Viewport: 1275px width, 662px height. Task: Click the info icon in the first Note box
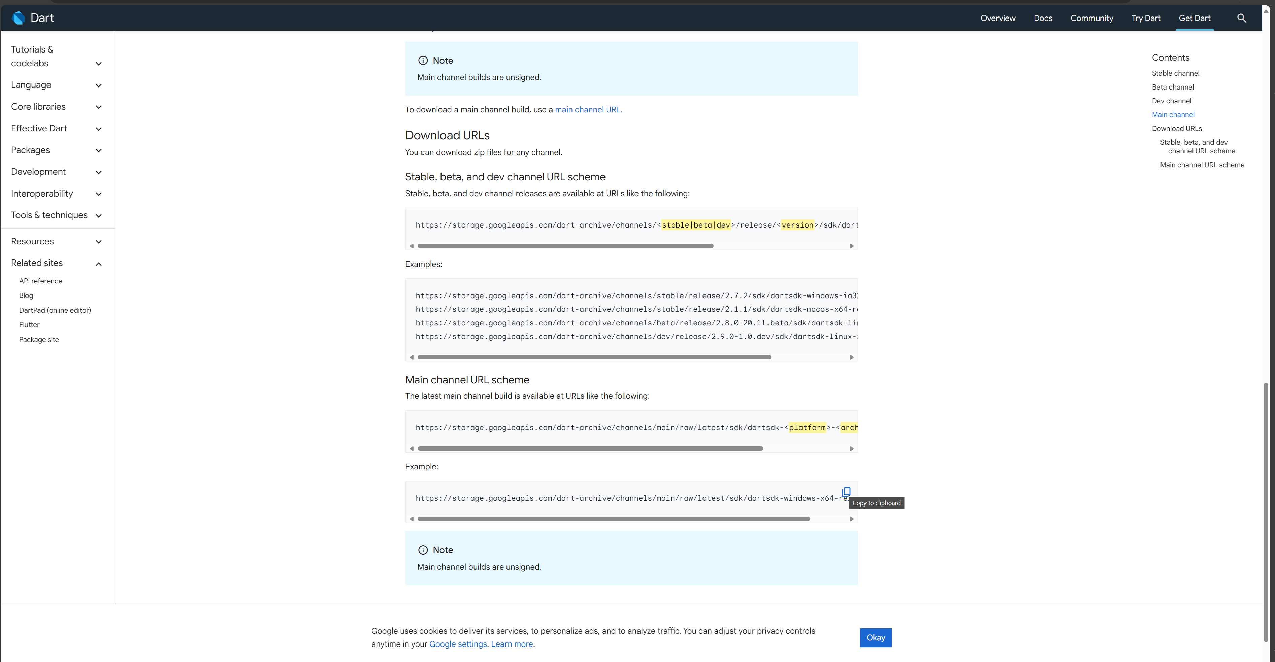[x=423, y=60]
